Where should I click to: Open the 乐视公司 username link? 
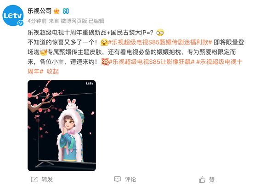click(40, 11)
